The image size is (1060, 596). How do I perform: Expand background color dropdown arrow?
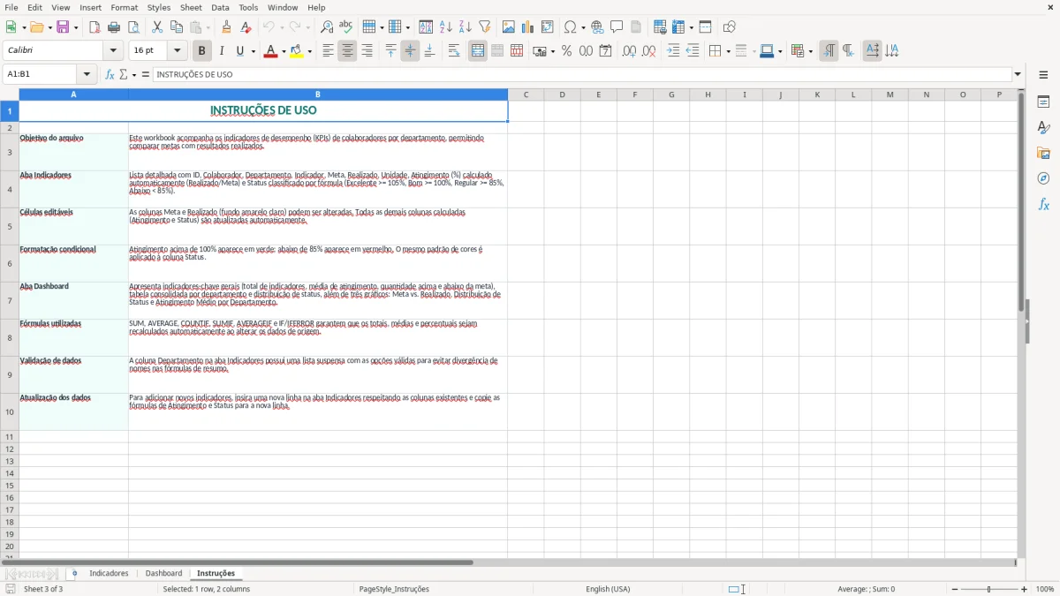pyautogui.click(x=311, y=51)
